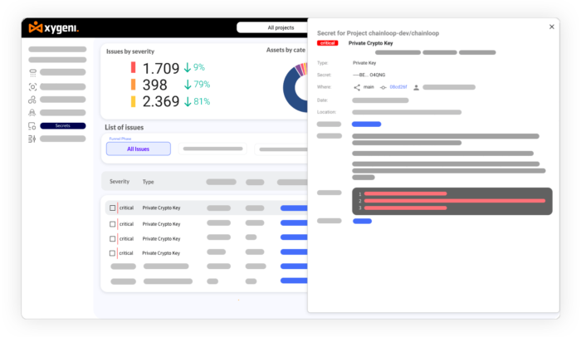Click the masked secret value ending O4QNG

click(x=369, y=75)
